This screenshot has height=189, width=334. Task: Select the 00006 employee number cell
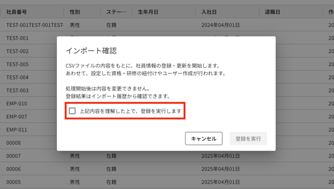(13, 169)
